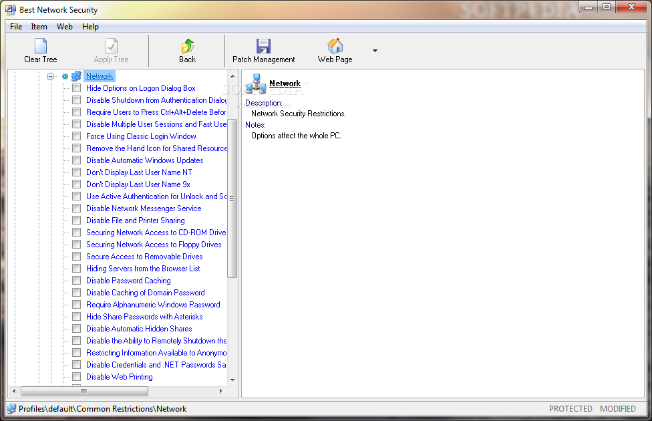This screenshot has height=421, width=652.
Task: Click the tree scroll left arrow
Action: (14, 391)
